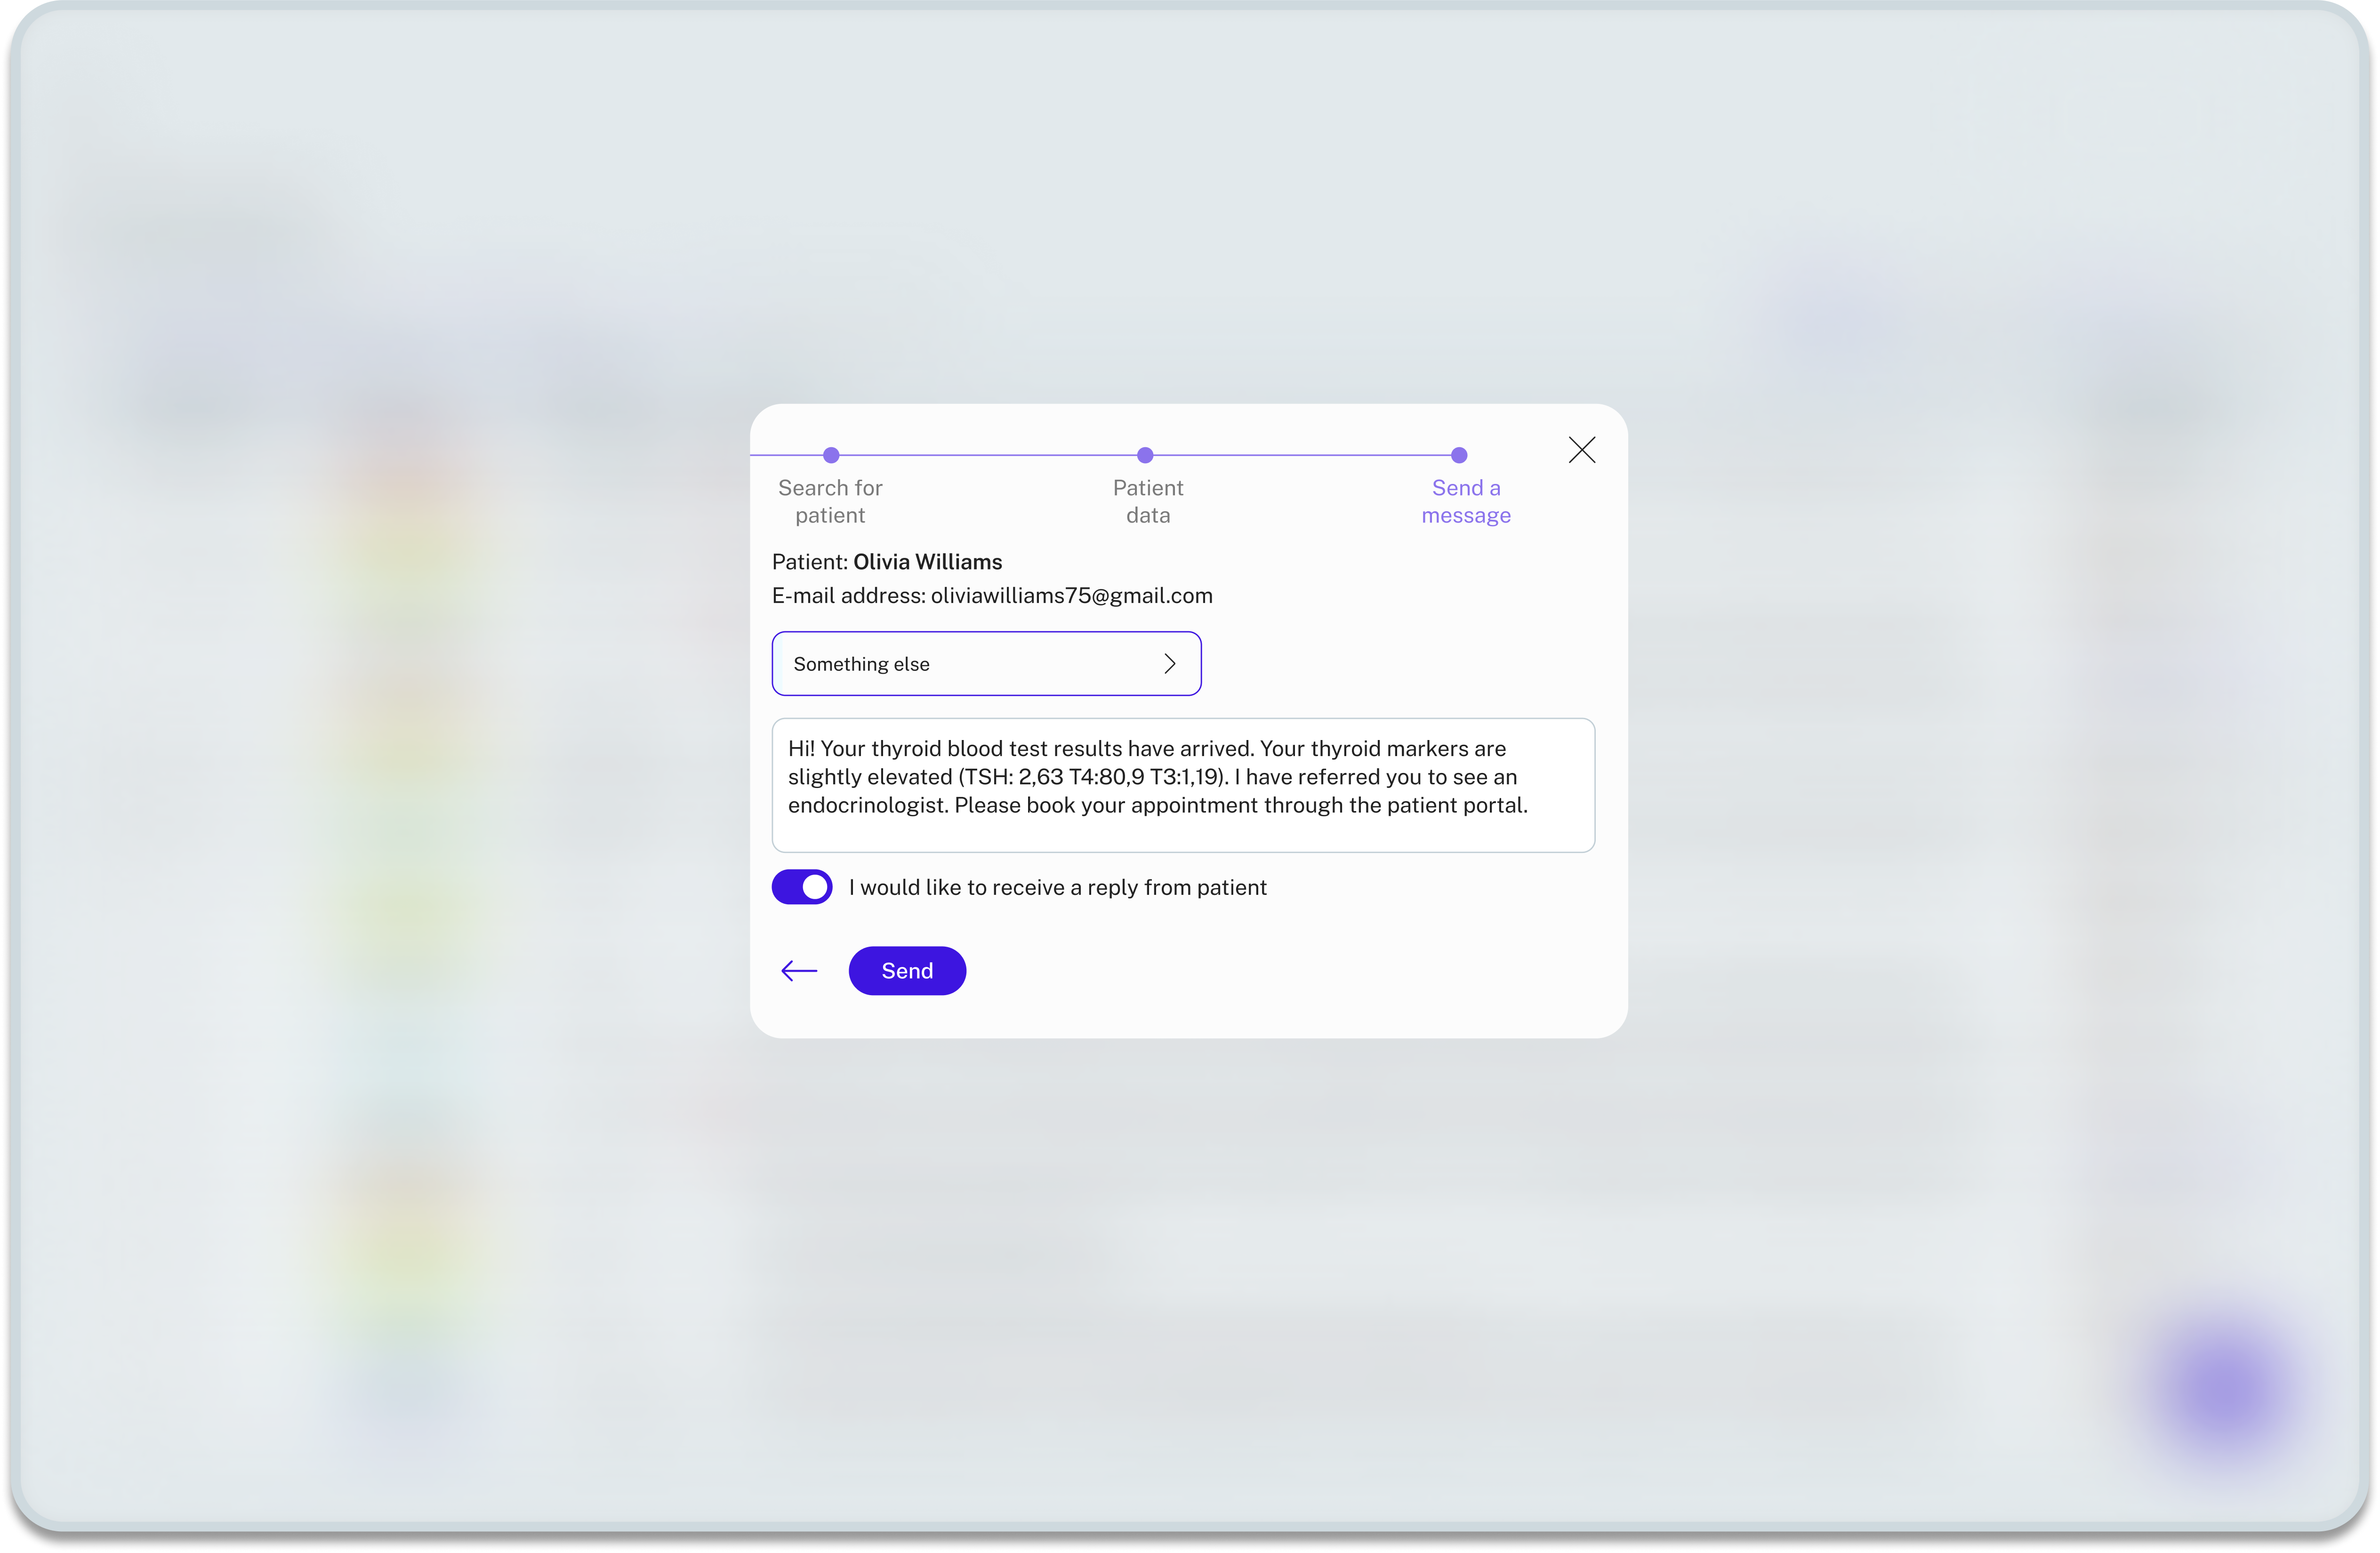Close the message dialog with the X

coord(1581,450)
